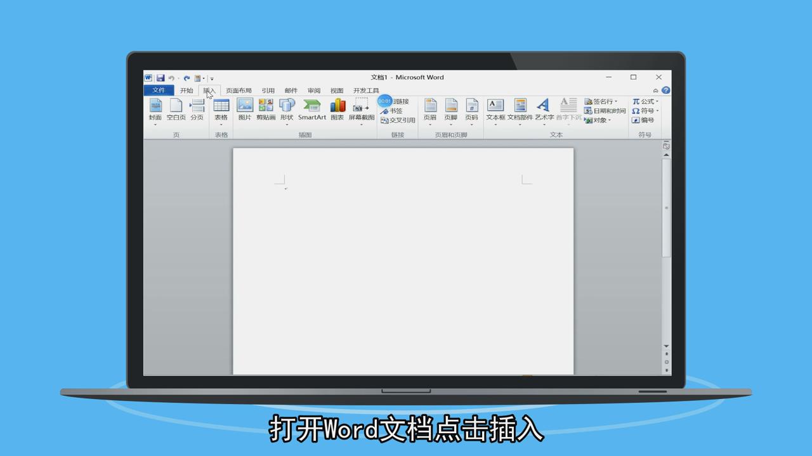Open the 文本框 text box gallery
The height and width of the screenshot is (456, 812).
[x=495, y=125]
